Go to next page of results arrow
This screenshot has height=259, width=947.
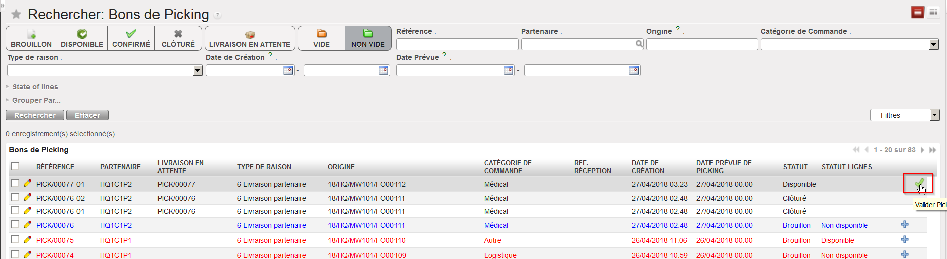922,150
